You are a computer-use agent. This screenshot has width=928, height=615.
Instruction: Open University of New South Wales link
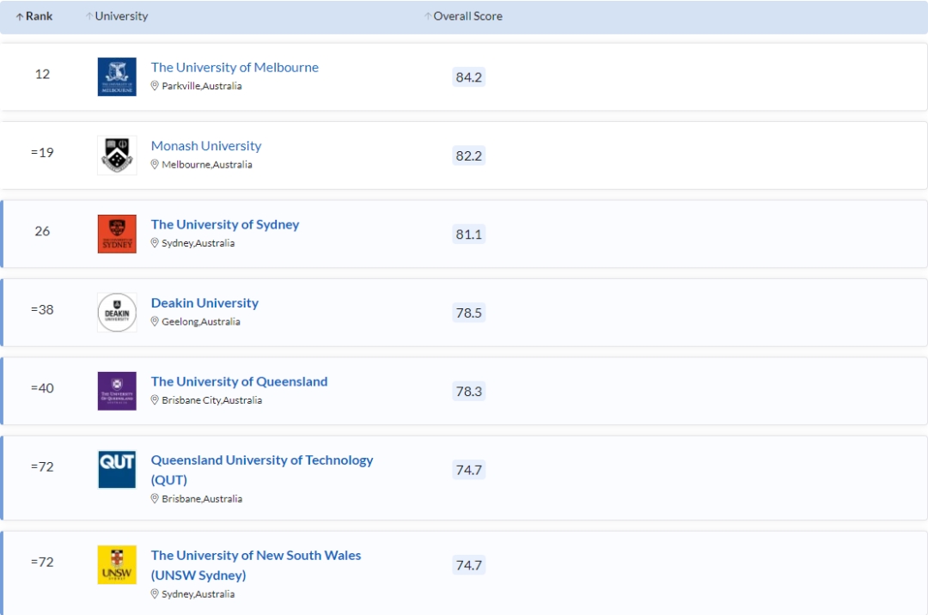point(256,556)
